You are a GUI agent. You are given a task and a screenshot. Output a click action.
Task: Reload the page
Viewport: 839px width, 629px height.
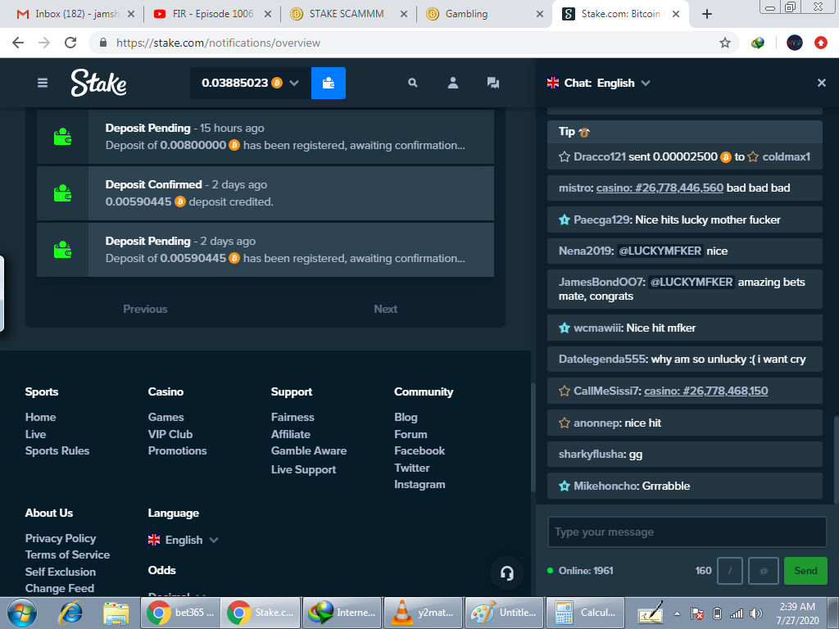tap(70, 43)
